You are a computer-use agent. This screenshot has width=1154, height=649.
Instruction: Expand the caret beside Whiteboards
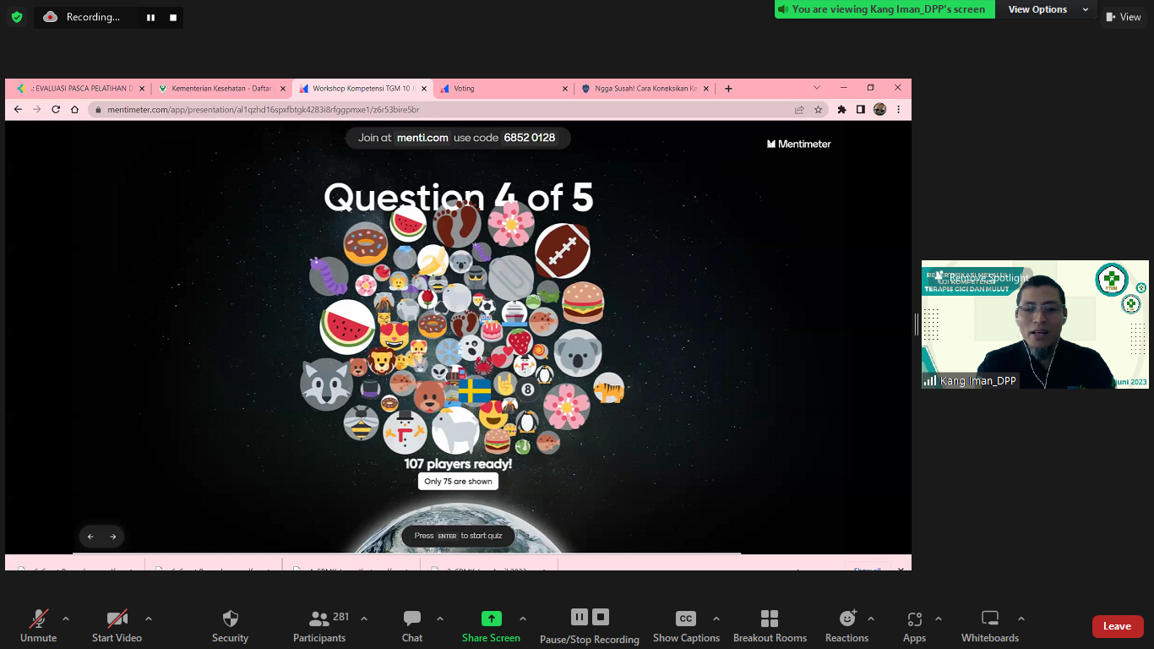(1021, 619)
